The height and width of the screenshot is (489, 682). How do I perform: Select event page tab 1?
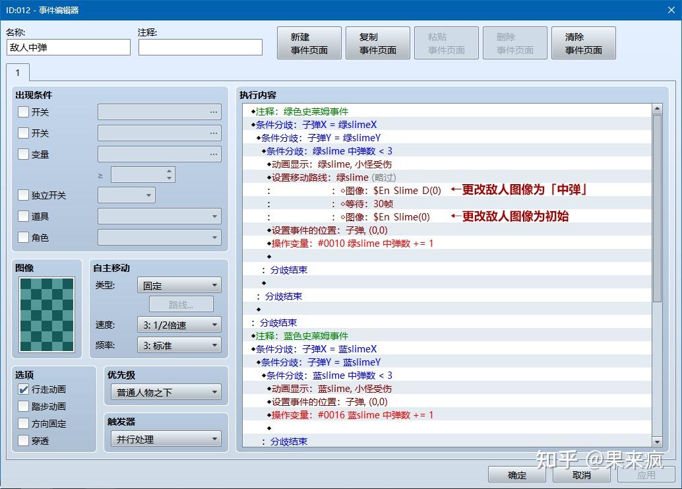18,73
